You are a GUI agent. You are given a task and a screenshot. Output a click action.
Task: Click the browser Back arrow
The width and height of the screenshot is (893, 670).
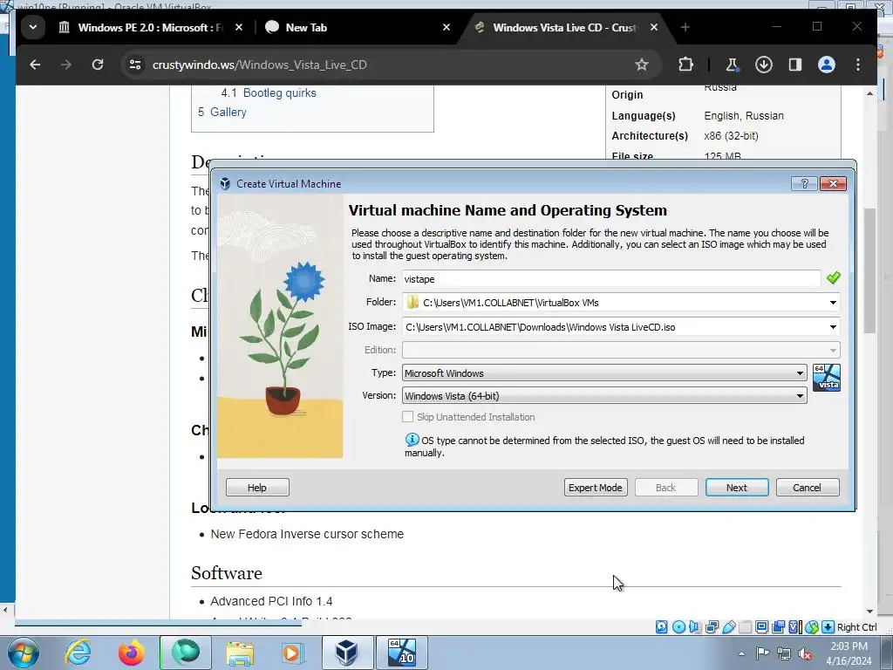pos(35,65)
